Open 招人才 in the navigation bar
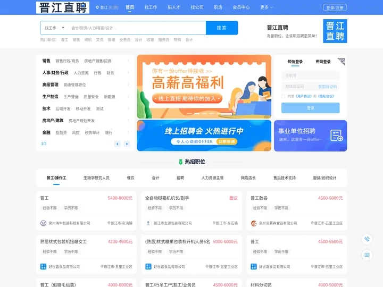This screenshot has width=383, height=287. click(x=174, y=7)
